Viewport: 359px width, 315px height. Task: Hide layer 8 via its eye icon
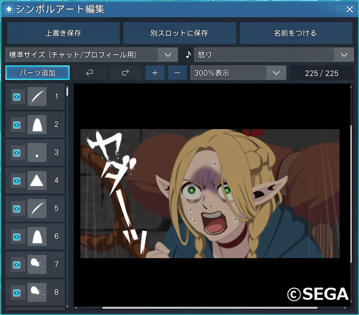pos(17,293)
